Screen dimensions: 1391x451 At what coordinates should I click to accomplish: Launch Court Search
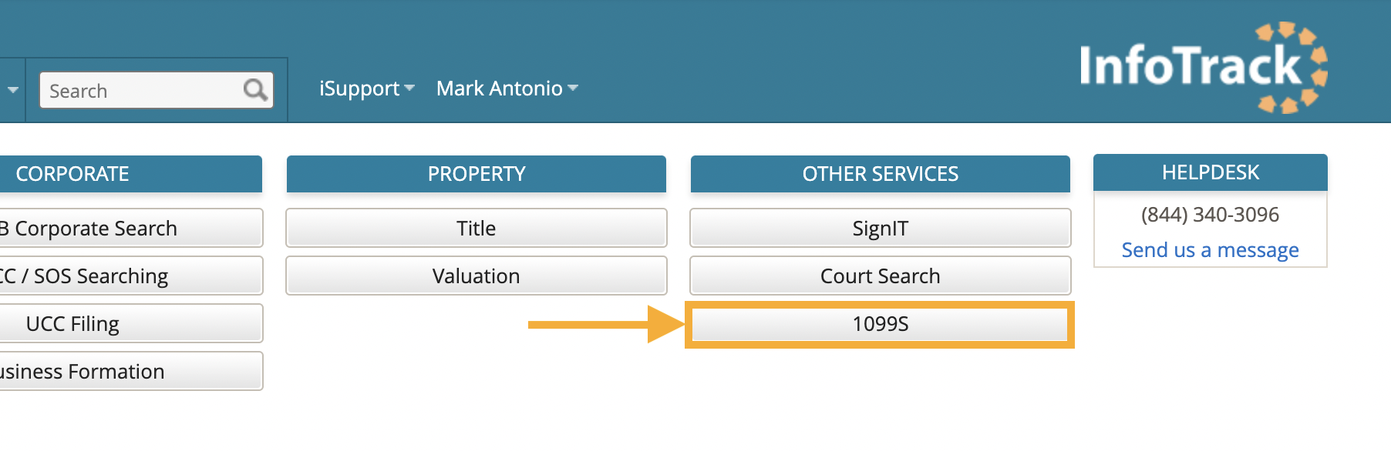(880, 276)
